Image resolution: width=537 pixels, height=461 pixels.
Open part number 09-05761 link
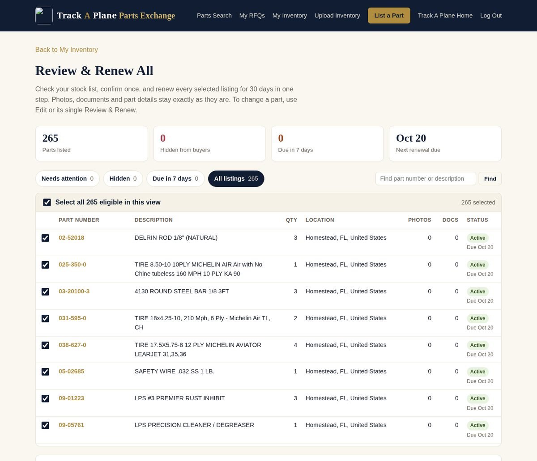coord(72,425)
